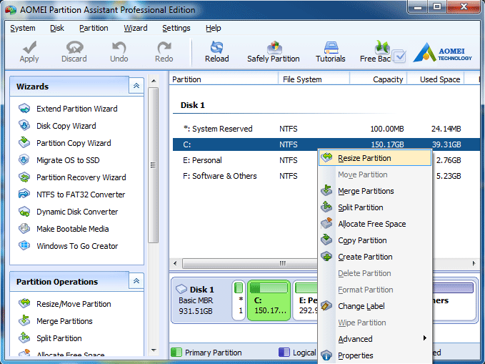Choose Merge Partitions from context menu

[x=375, y=191]
